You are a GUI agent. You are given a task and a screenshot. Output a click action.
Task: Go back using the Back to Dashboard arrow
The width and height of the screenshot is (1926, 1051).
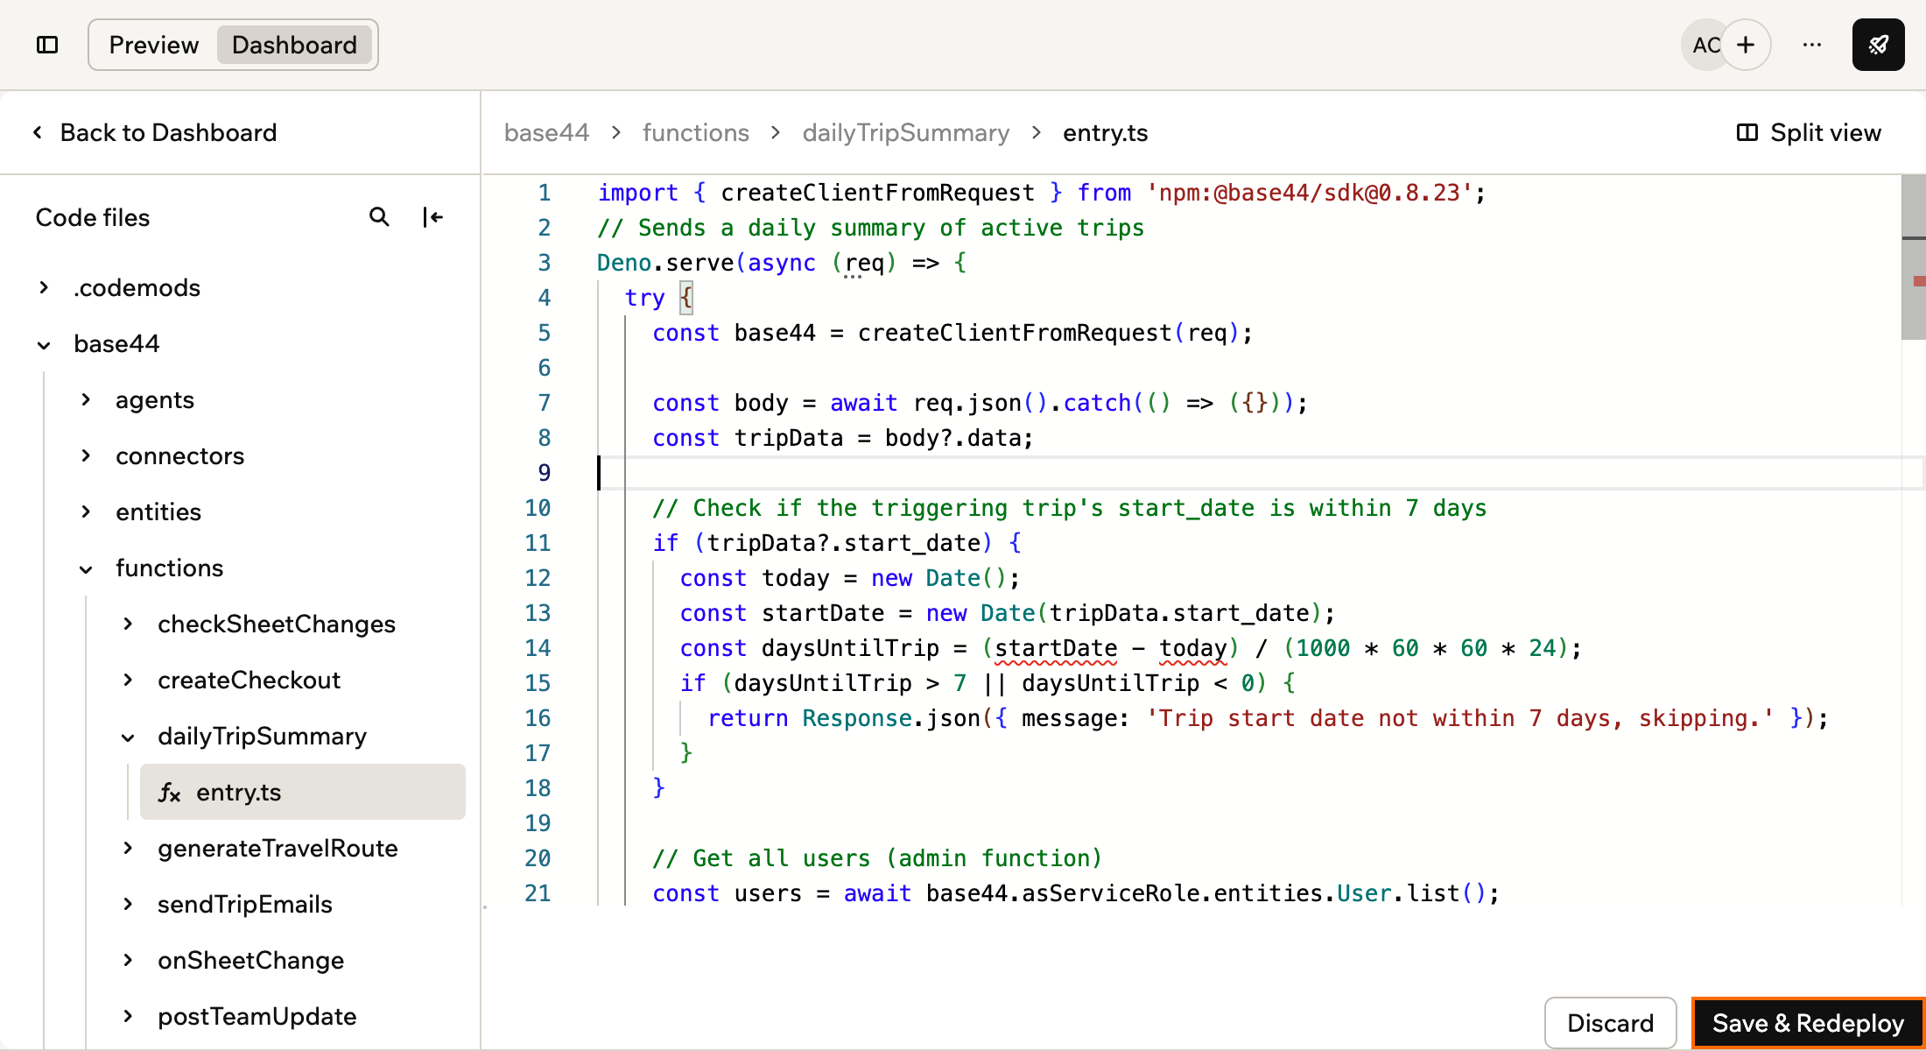point(38,132)
